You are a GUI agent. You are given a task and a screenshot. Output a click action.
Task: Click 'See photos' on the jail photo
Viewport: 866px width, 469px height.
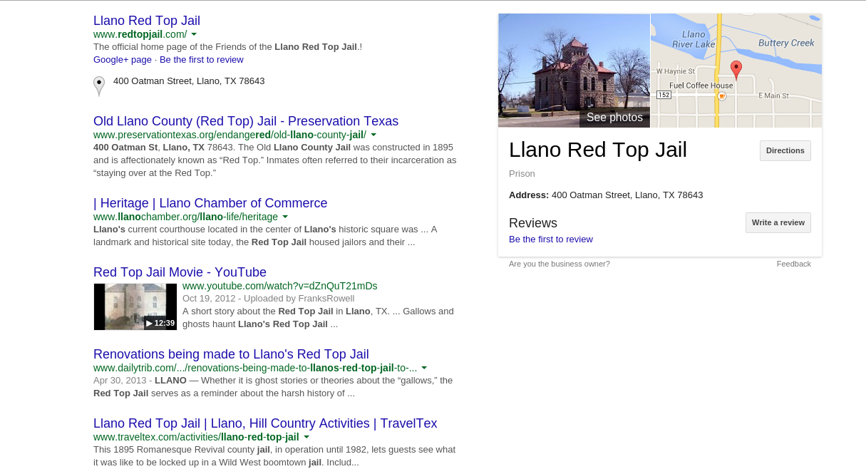pyautogui.click(x=614, y=118)
